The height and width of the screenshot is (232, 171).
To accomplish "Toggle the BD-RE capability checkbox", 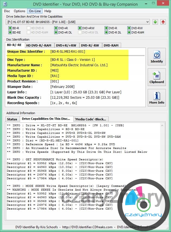I will [x=10, y=32].
